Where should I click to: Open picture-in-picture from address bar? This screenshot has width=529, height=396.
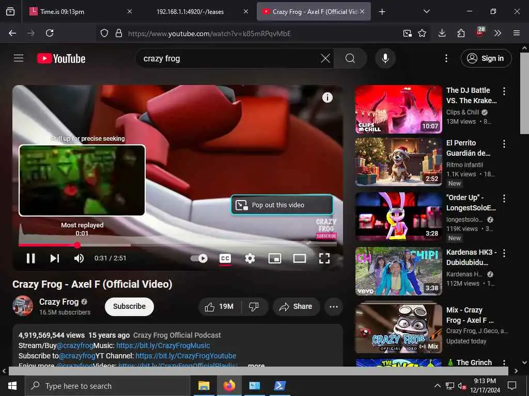click(407, 33)
